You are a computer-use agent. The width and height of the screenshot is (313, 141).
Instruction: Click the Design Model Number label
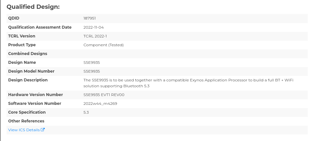(x=31, y=71)
